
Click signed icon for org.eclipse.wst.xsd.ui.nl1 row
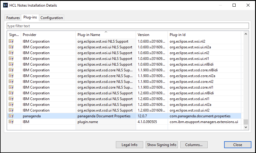pyautogui.click(x=11, y=99)
